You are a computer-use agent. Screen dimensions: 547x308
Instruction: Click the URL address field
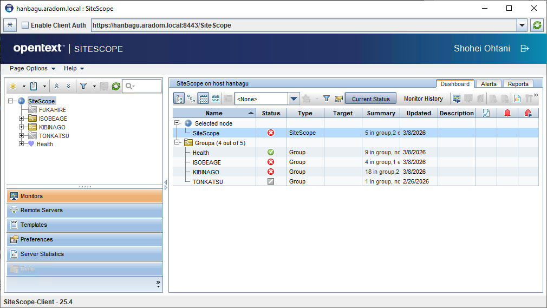click(x=303, y=25)
